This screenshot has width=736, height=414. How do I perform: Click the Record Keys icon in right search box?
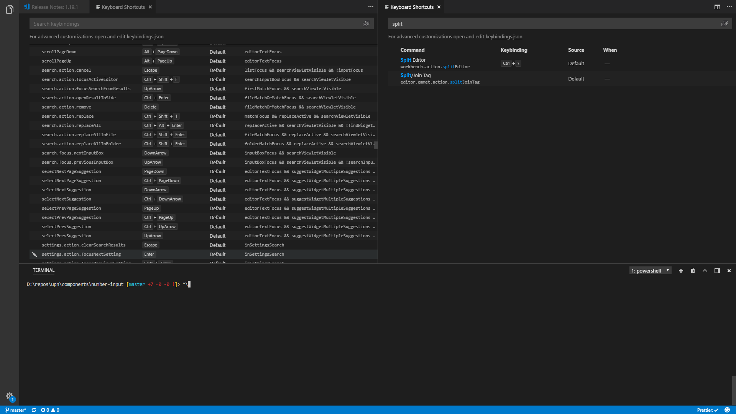pos(724,23)
